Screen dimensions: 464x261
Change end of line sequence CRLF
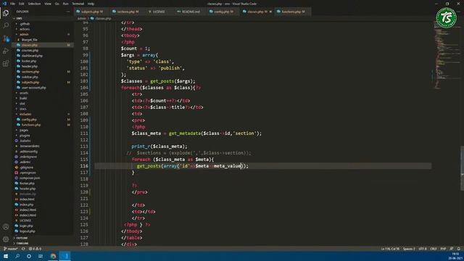434,249
